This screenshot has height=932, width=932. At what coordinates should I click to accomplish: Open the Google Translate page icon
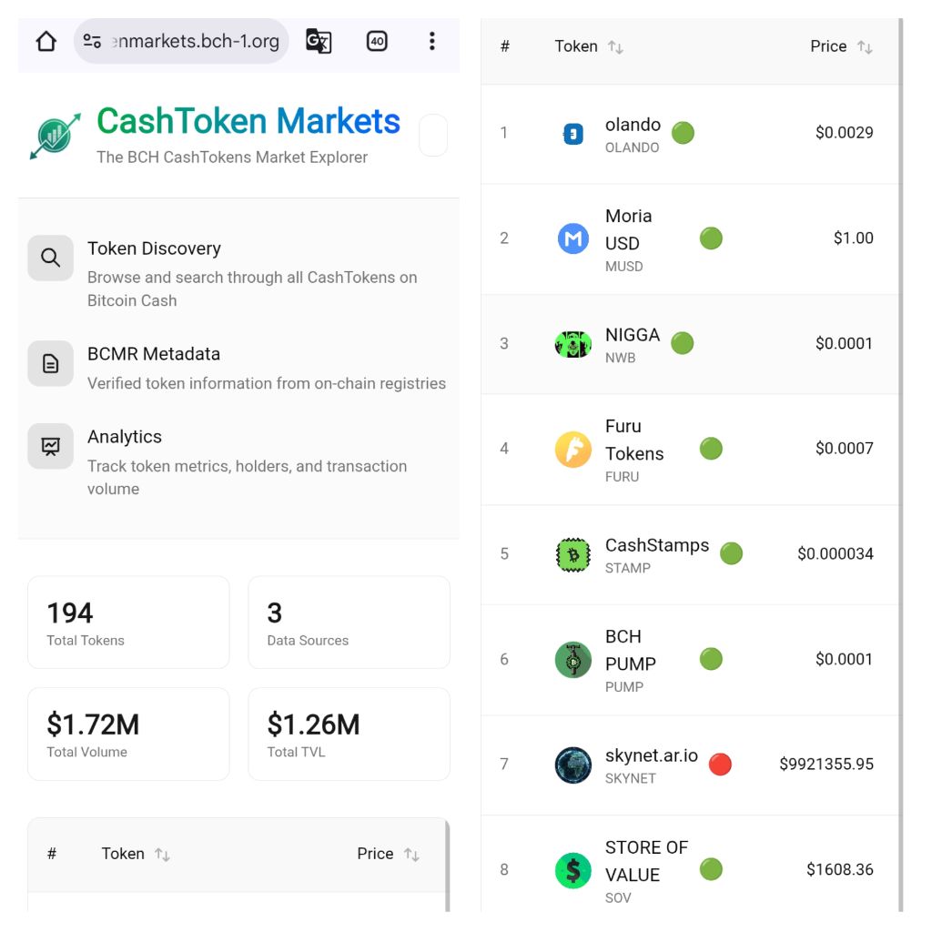point(319,41)
